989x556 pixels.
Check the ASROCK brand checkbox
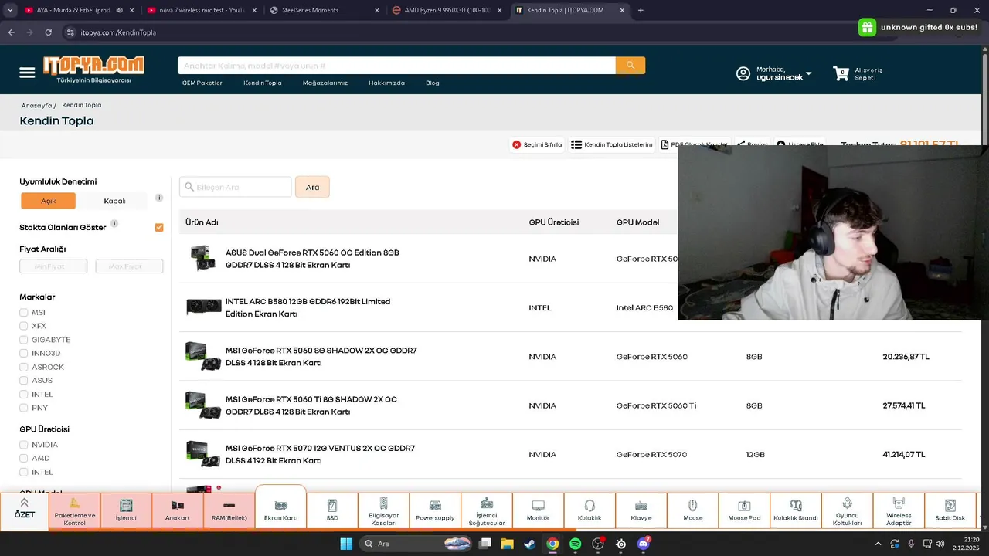pyautogui.click(x=24, y=367)
